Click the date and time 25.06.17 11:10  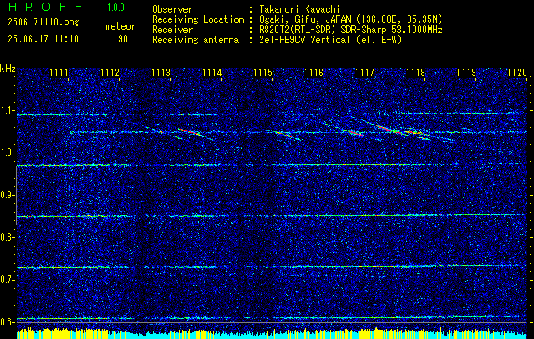click(43, 39)
